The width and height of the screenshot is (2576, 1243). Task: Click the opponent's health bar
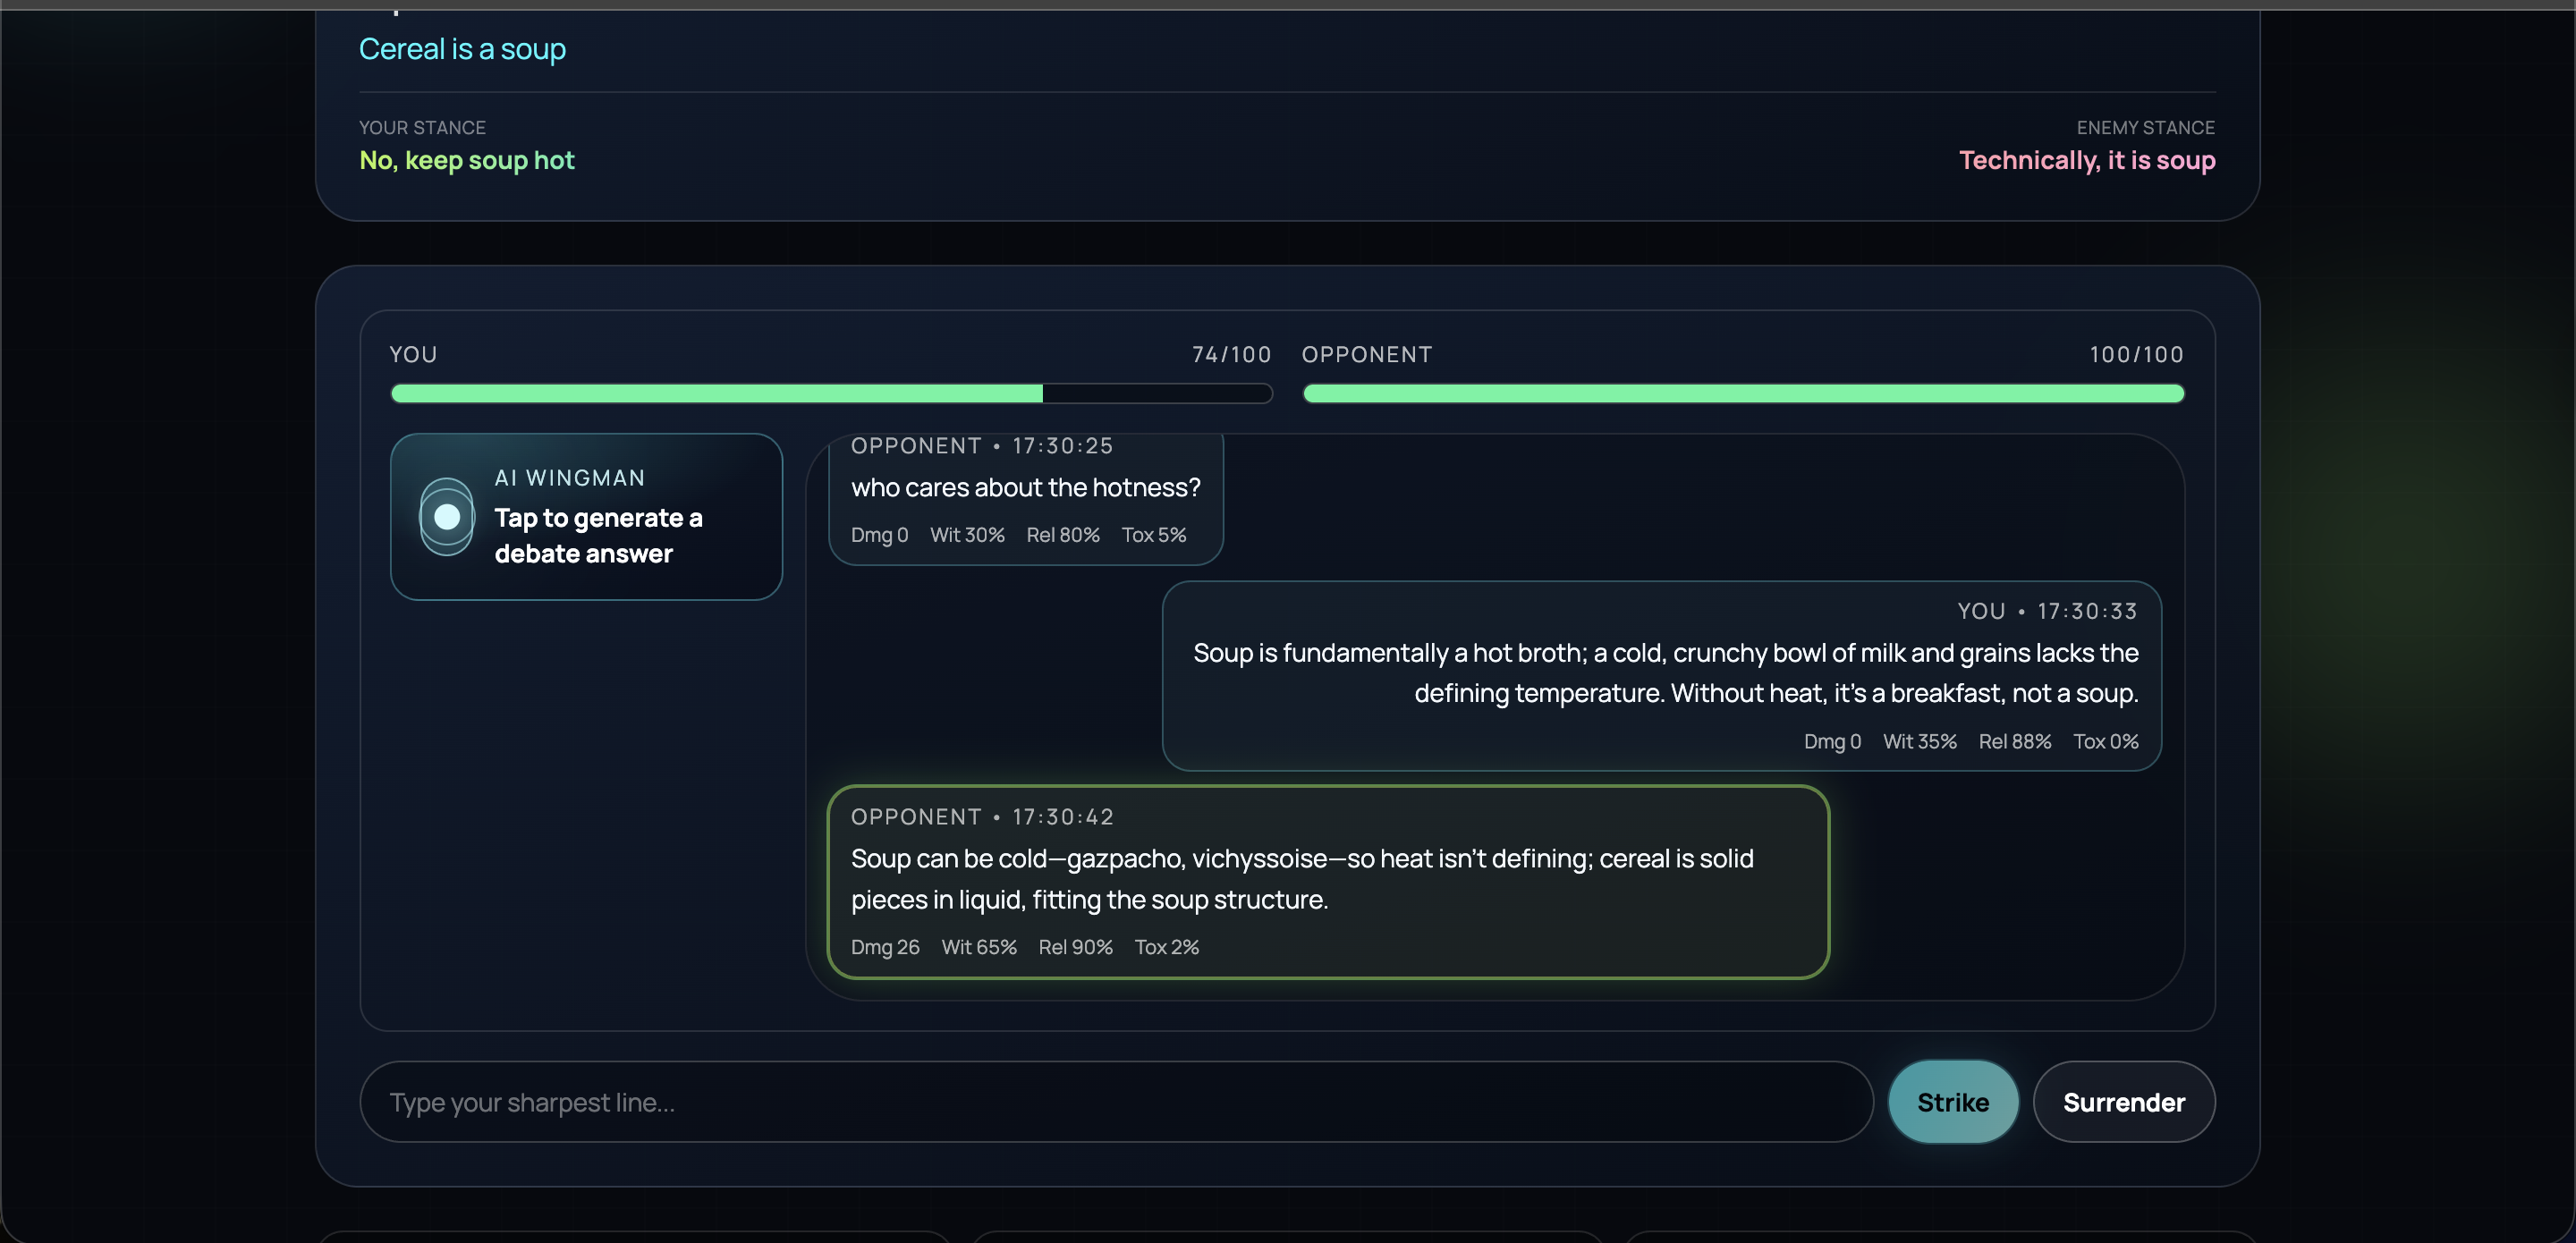coord(1742,394)
